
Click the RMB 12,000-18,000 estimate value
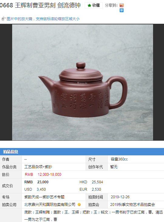coord(43,174)
